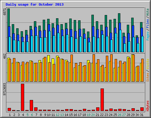Click the 'Visits' legend label
The height and width of the screenshot is (118, 151).
(148, 64)
